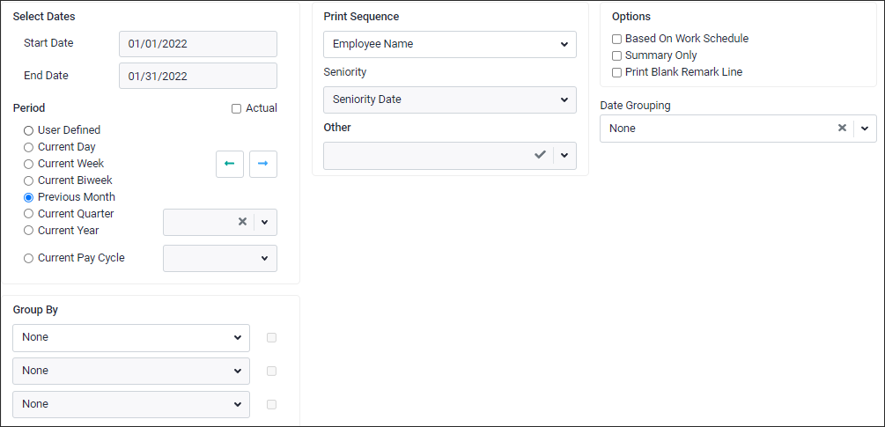The width and height of the screenshot is (885, 427).
Task: Check Based On Work Schedule option
Action: [x=617, y=39]
